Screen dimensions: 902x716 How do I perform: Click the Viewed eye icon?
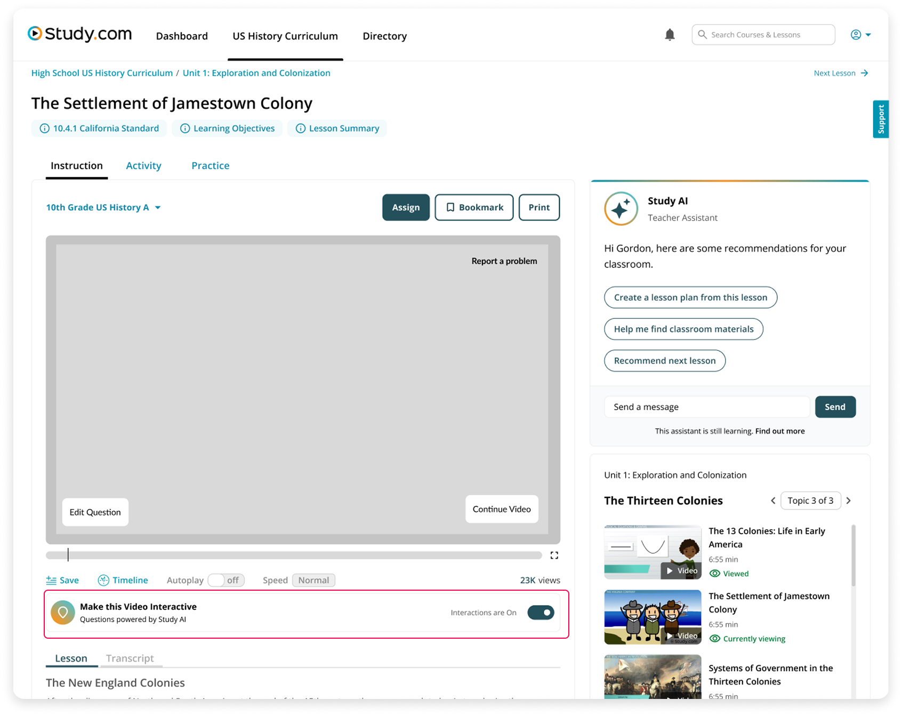coord(715,574)
